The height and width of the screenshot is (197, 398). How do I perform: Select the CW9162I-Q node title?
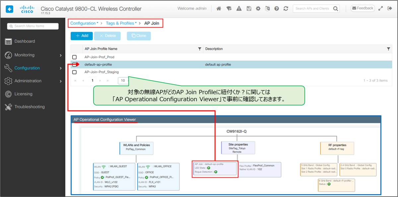tap(236, 132)
